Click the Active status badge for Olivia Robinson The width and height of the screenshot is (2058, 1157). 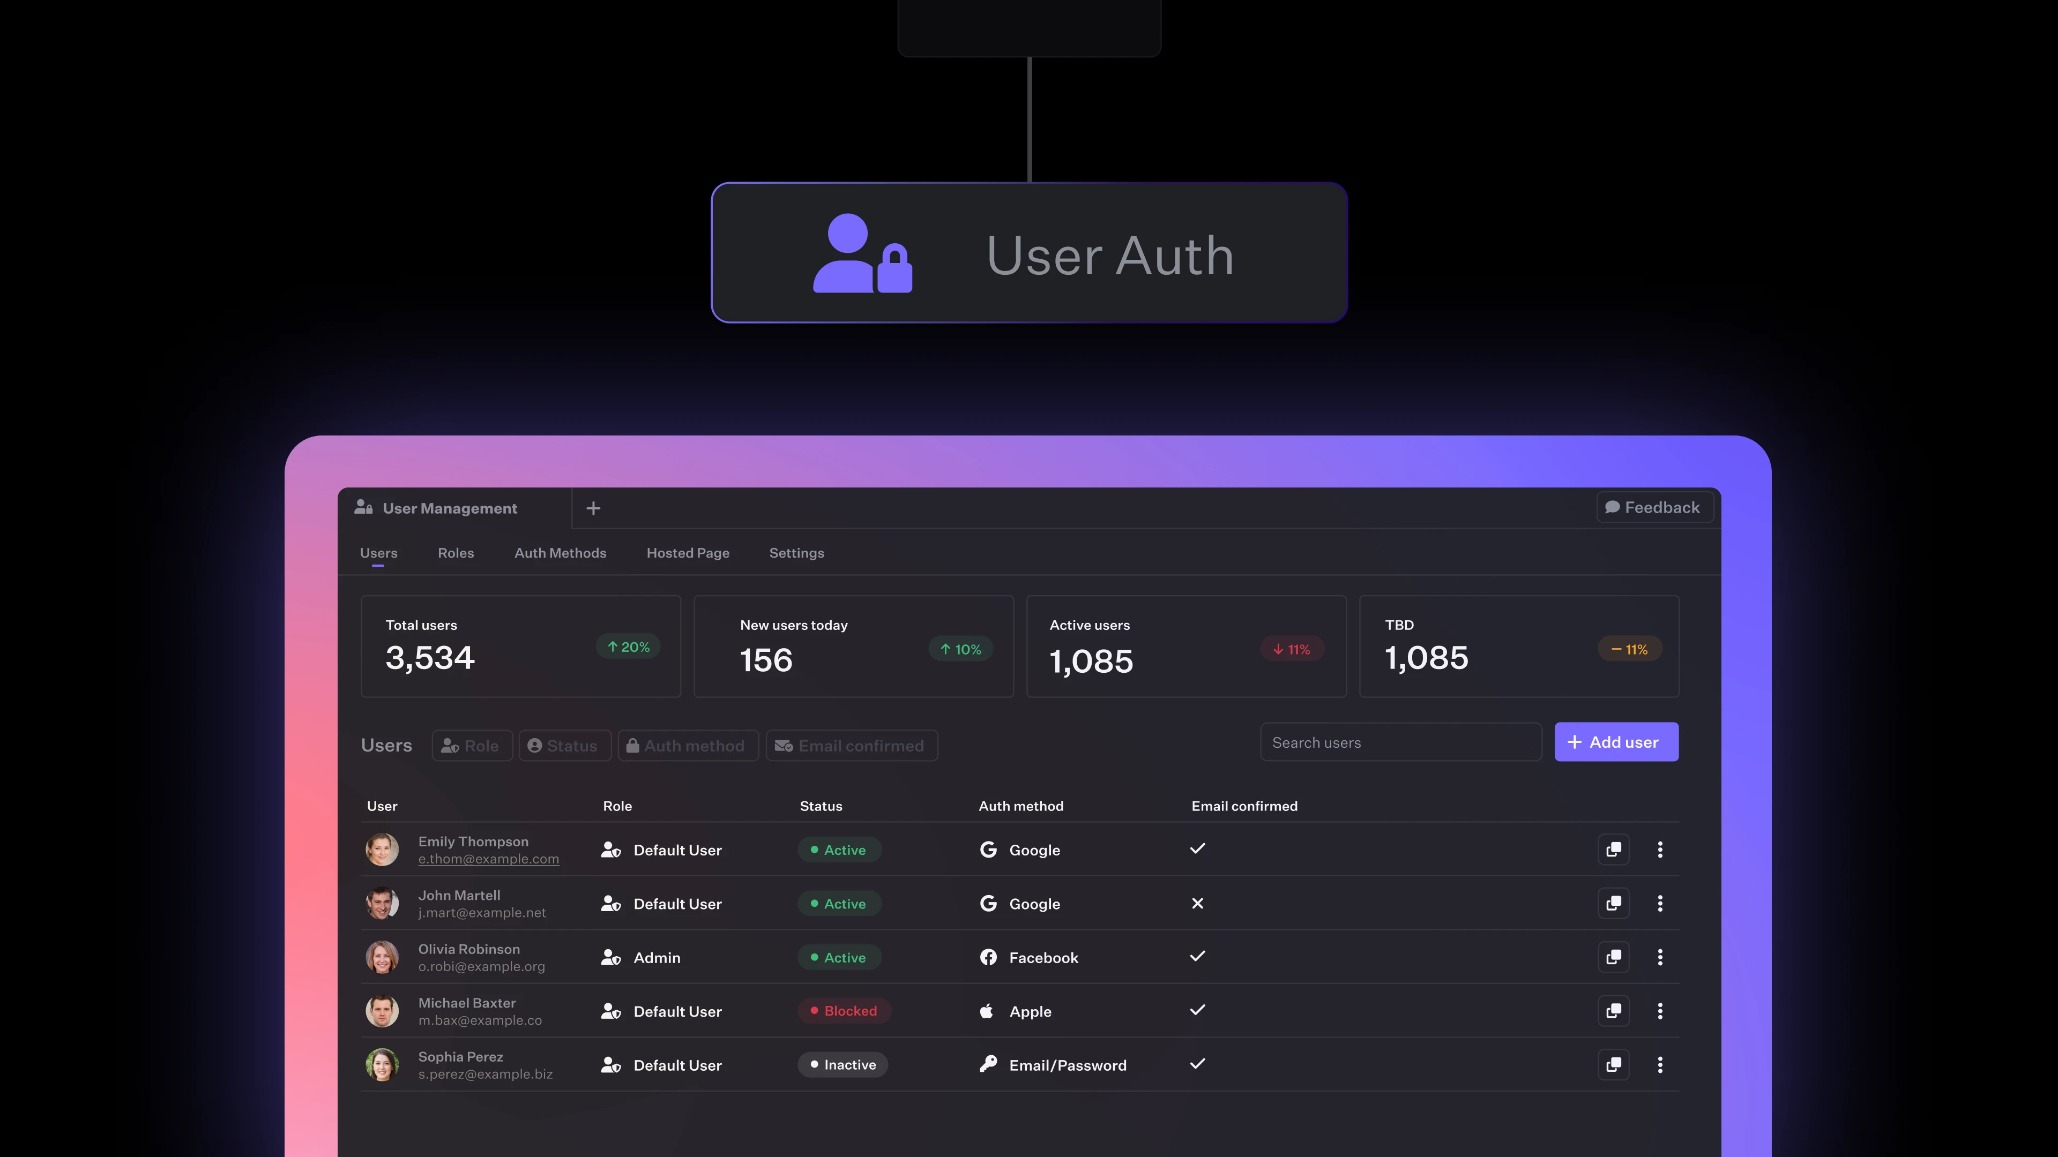(839, 957)
